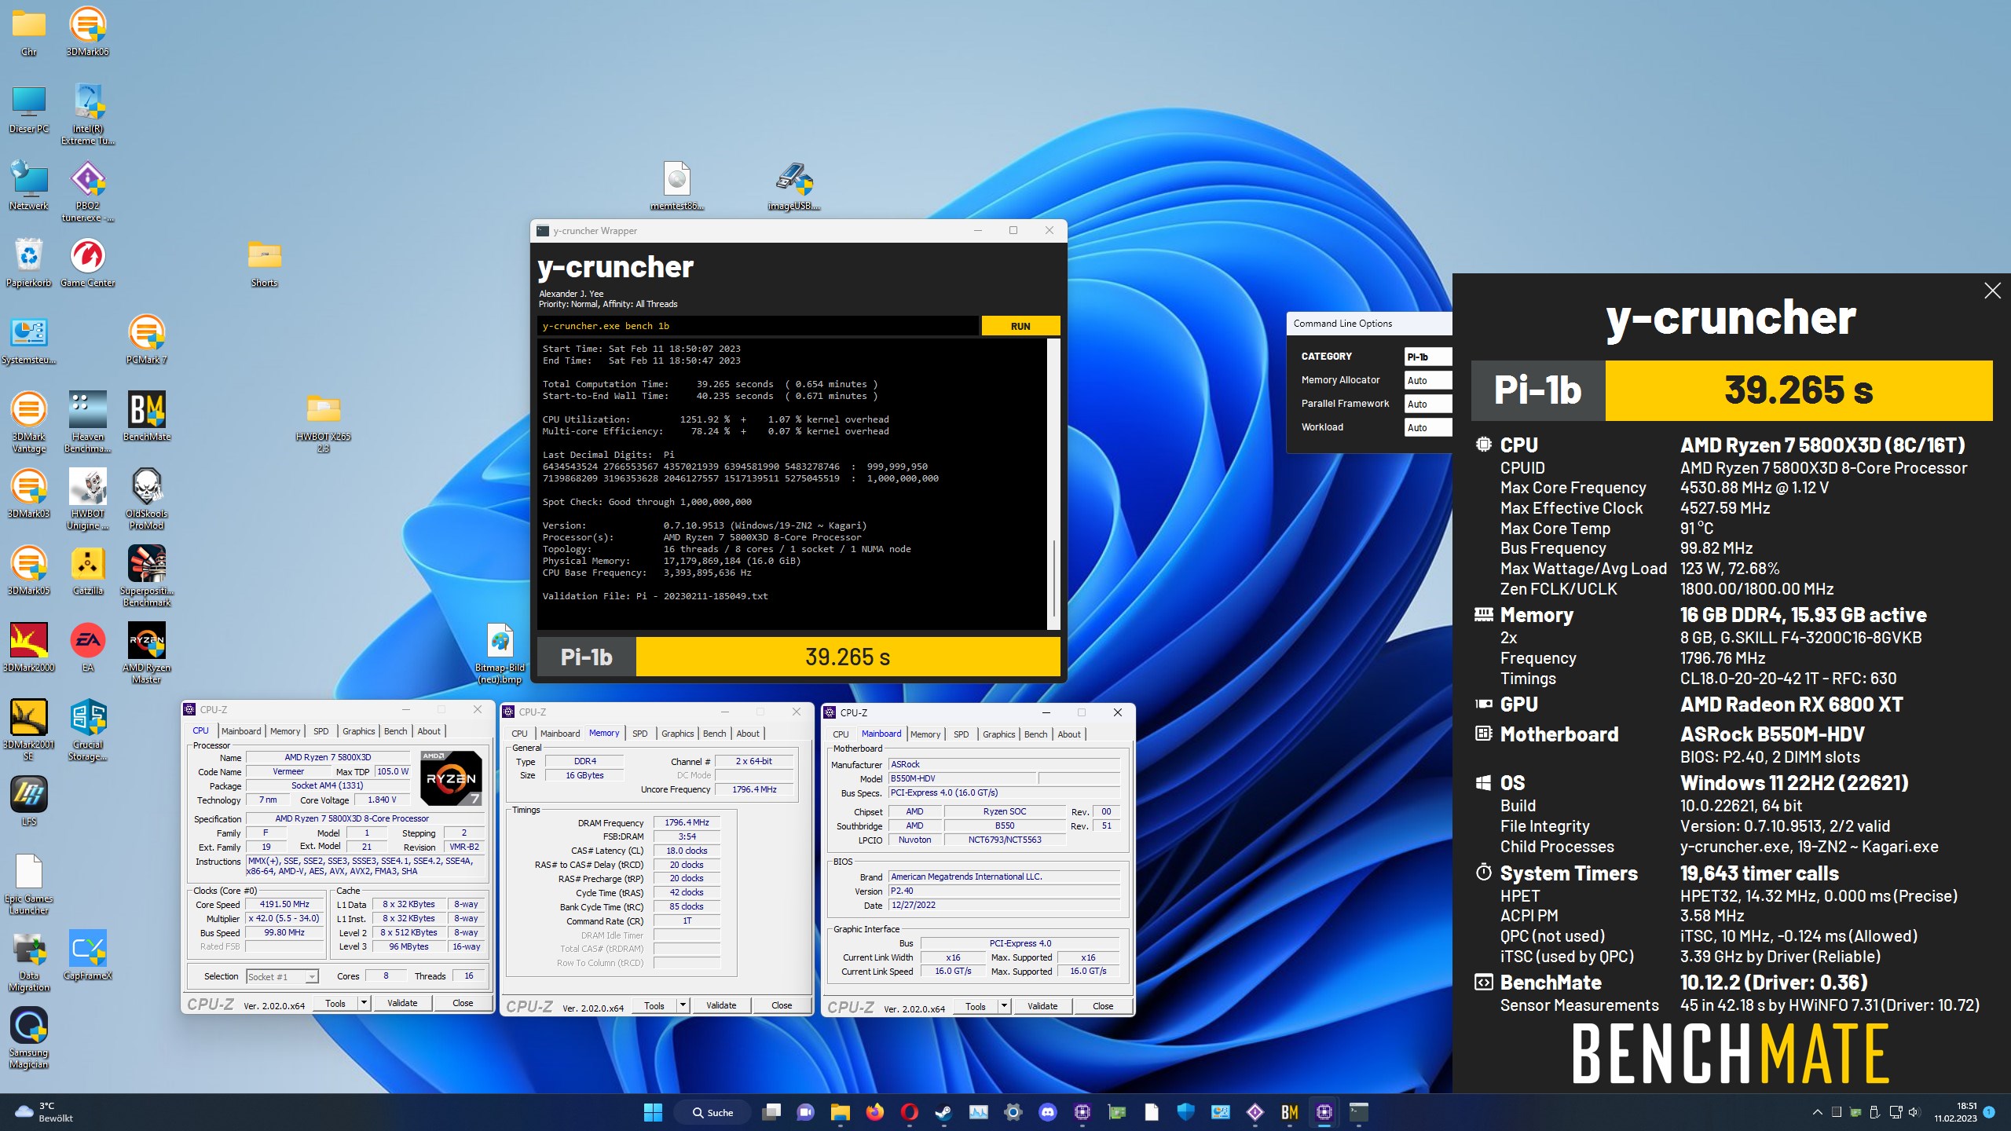Click the ASRock B550M-HDV heading in BenchMate
The height and width of the screenshot is (1131, 2011).
click(1772, 734)
